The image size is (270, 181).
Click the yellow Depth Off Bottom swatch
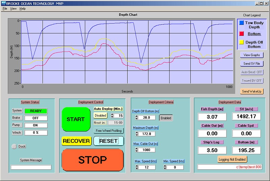click(241, 42)
